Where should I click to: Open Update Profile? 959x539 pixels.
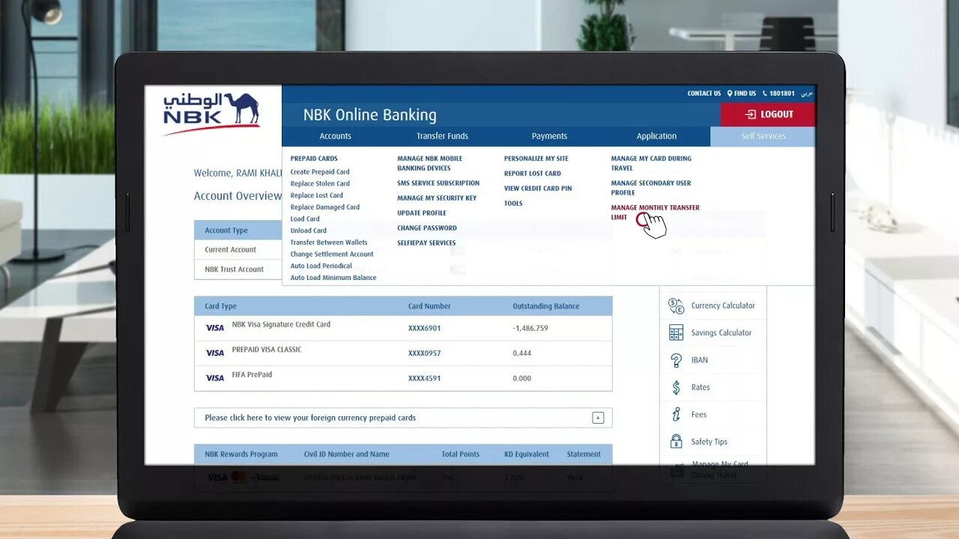(x=422, y=213)
